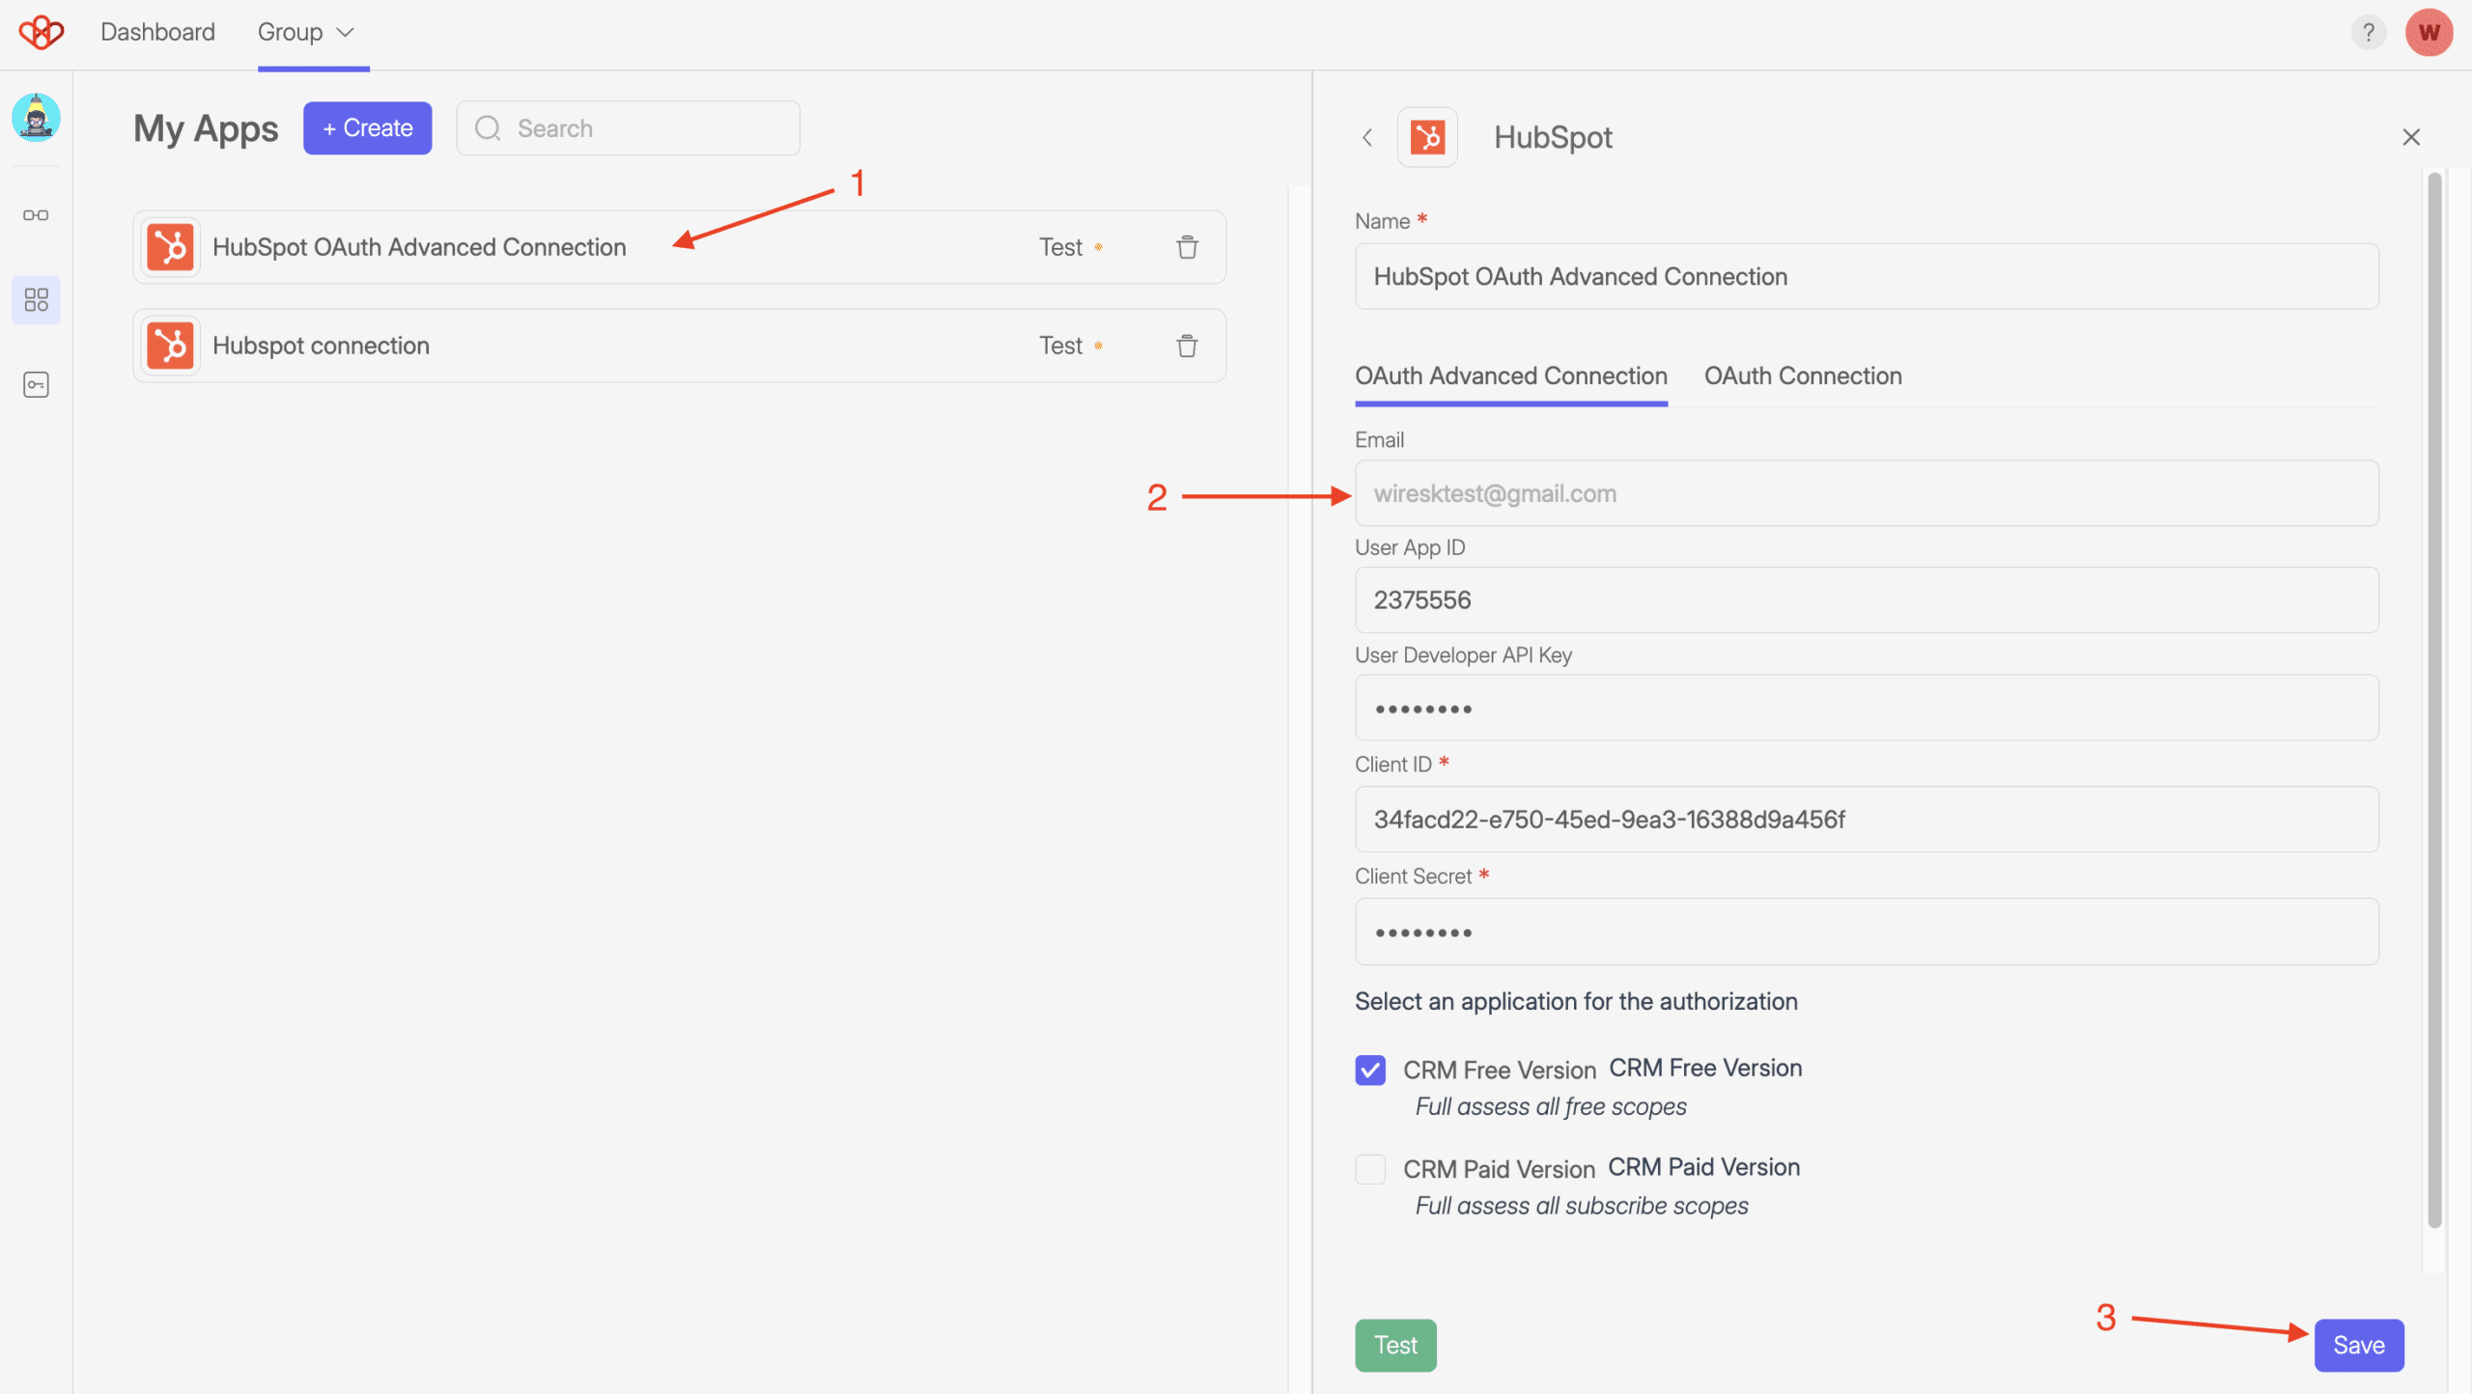Close the HubSpot panel with X

point(2411,137)
